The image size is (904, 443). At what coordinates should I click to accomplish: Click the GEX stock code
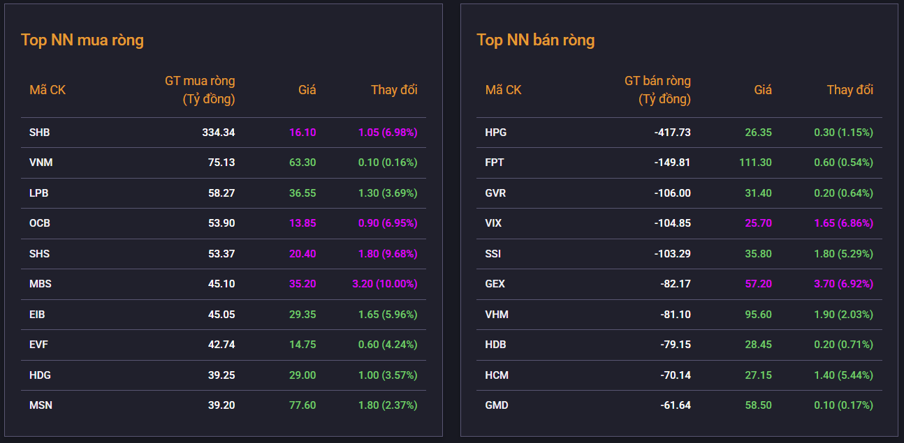pos(495,284)
